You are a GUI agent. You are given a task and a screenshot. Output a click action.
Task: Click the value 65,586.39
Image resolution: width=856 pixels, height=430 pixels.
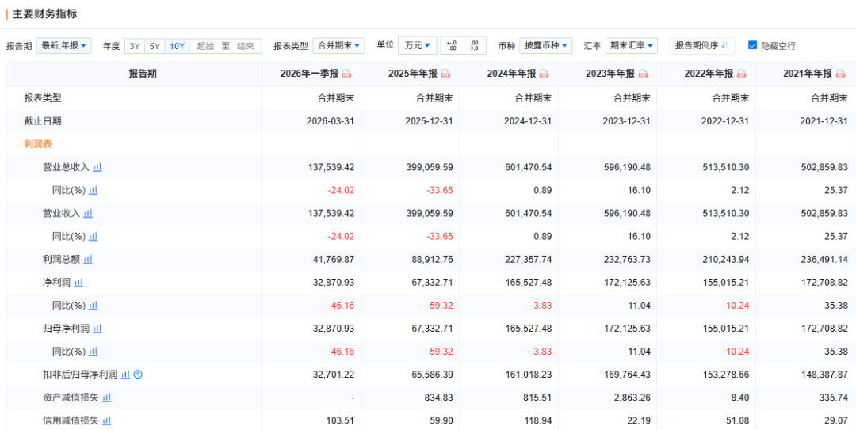pyautogui.click(x=432, y=375)
